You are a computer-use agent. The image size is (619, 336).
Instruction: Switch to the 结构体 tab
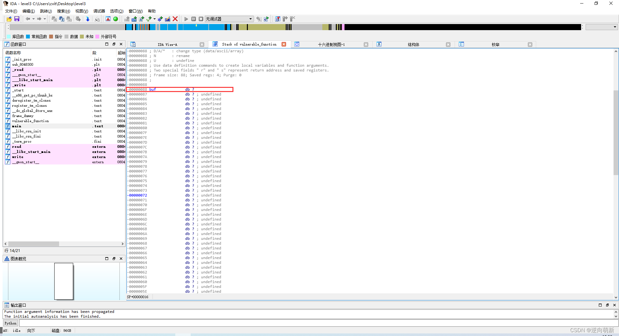tap(413, 45)
